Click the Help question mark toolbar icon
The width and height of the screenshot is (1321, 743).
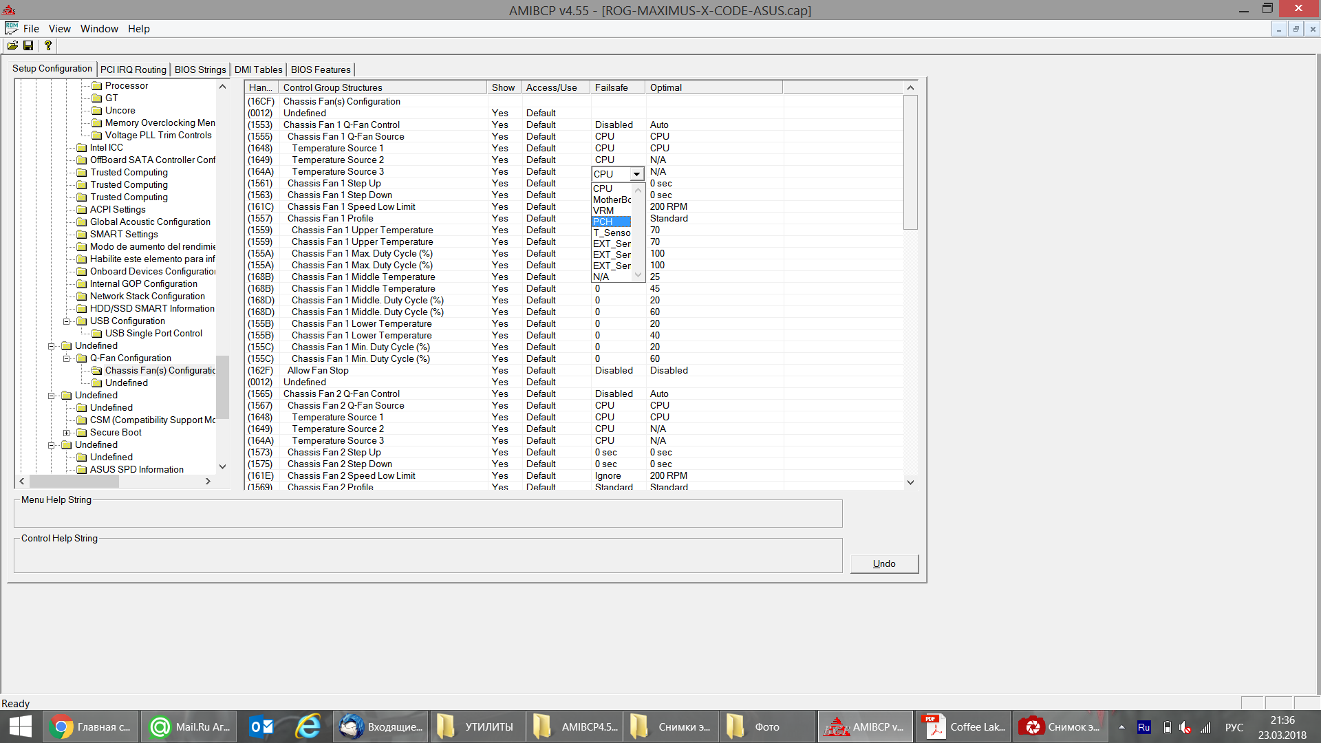[47, 45]
